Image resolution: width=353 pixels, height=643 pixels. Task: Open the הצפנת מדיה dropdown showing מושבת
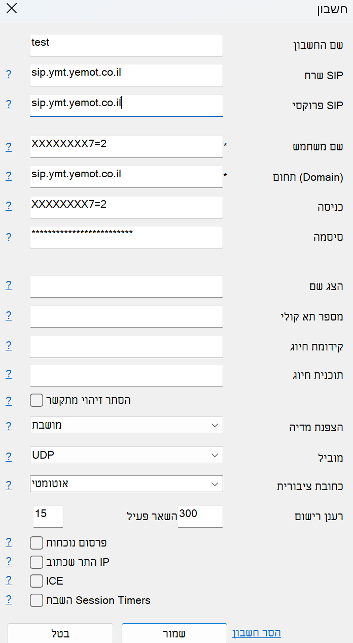tap(126, 425)
